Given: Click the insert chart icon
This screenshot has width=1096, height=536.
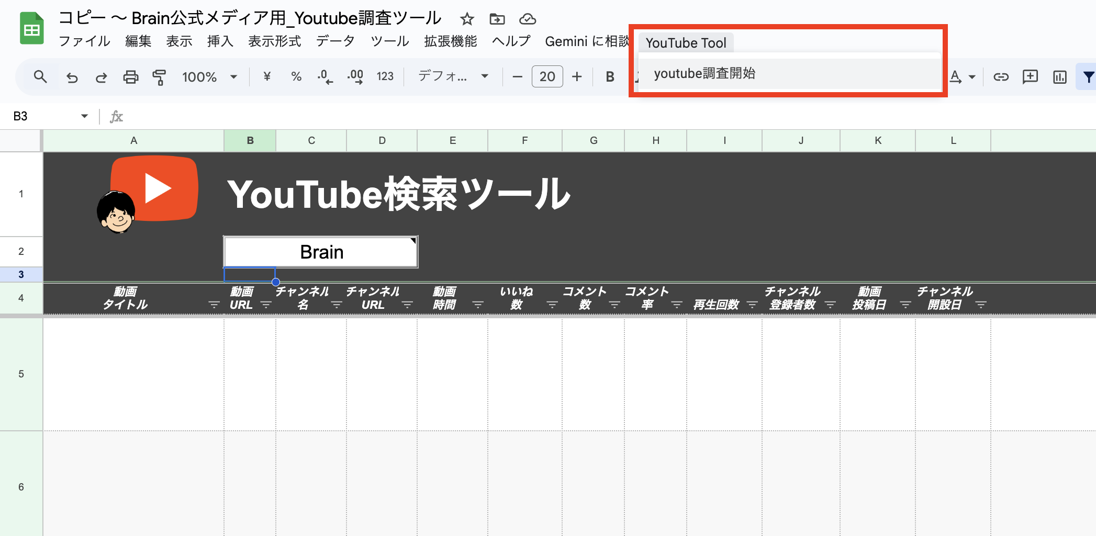Looking at the screenshot, I should coord(1059,77).
